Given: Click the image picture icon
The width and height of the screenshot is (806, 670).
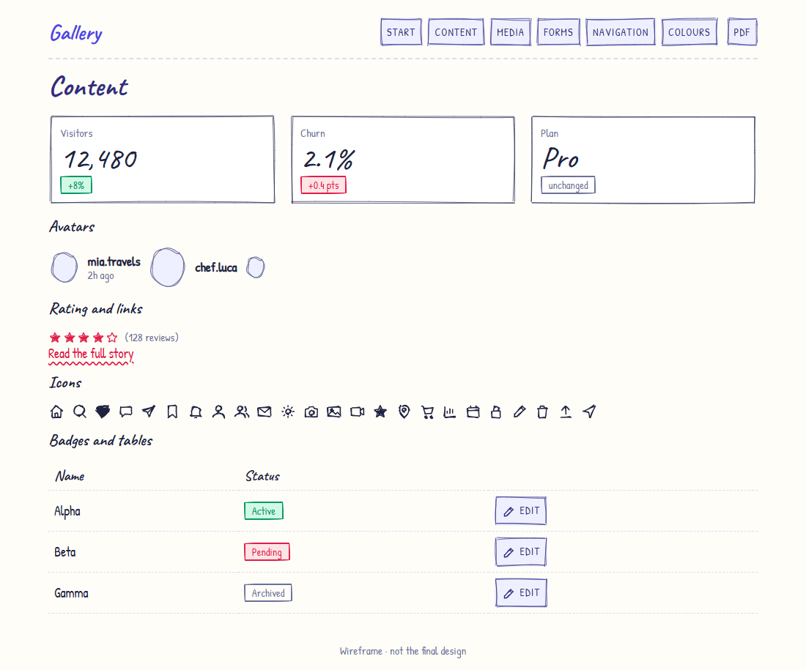Looking at the screenshot, I should click(x=334, y=412).
